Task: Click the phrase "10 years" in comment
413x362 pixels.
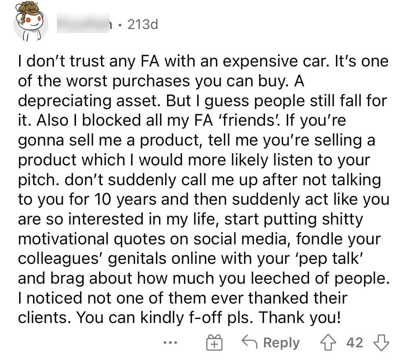Action: tap(125, 200)
